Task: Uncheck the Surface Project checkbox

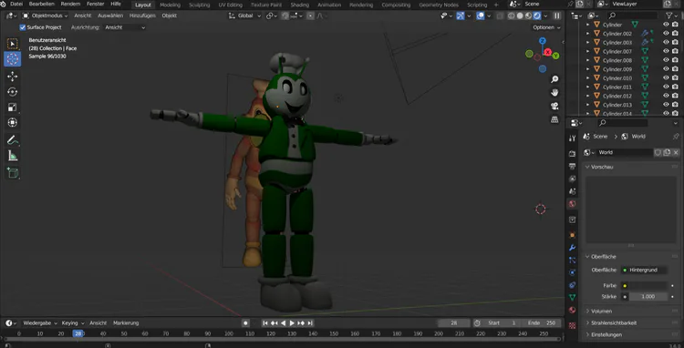Action: [23, 27]
